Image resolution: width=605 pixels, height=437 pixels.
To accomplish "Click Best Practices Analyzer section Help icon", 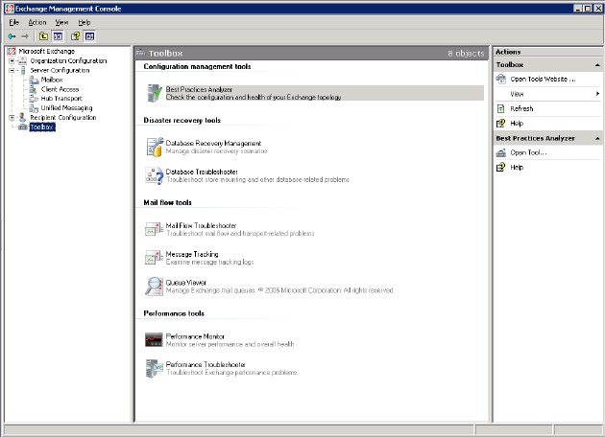I will [501, 167].
